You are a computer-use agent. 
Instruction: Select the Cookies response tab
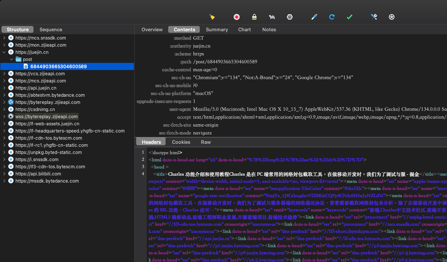(x=181, y=142)
